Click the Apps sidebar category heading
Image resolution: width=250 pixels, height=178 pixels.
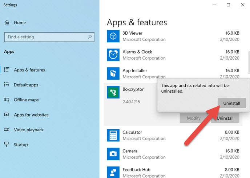pos(9,52)
